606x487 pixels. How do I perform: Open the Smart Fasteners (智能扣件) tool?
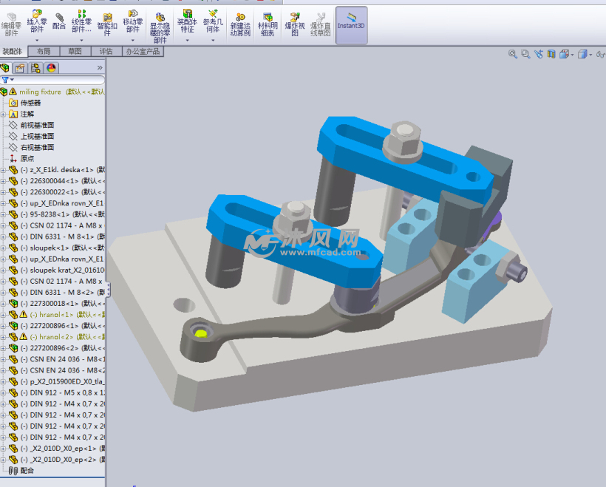pyautogui.click(x=107, y=23)
